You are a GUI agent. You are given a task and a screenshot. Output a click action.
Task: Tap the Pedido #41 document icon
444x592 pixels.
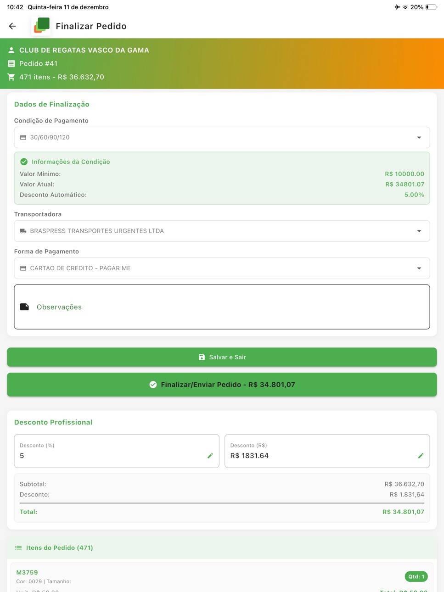click(x=11, y=64)
